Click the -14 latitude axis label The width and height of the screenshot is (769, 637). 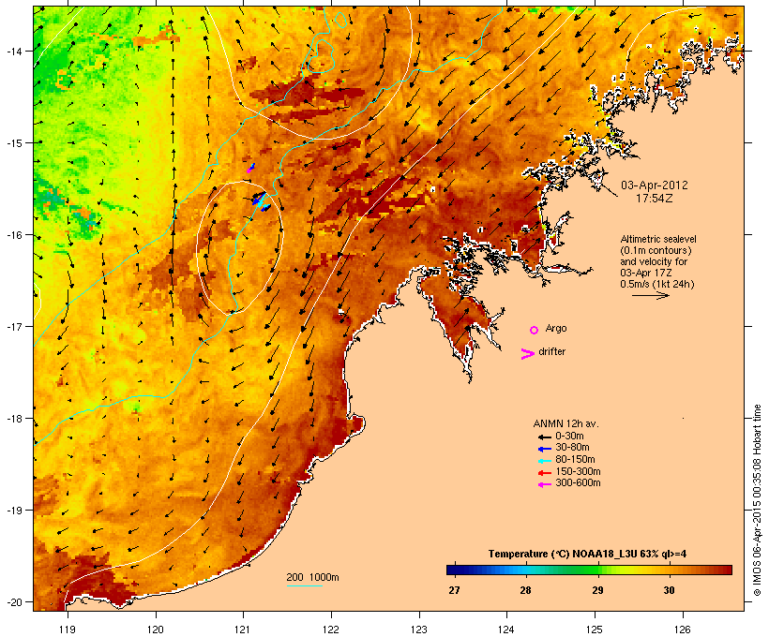13,51
